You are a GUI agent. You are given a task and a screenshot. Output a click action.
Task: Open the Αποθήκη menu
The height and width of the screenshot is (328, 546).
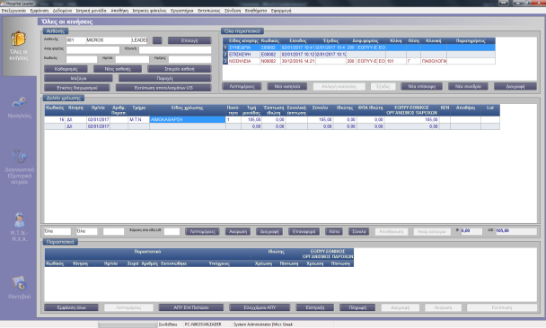click(x=119, y=11)
